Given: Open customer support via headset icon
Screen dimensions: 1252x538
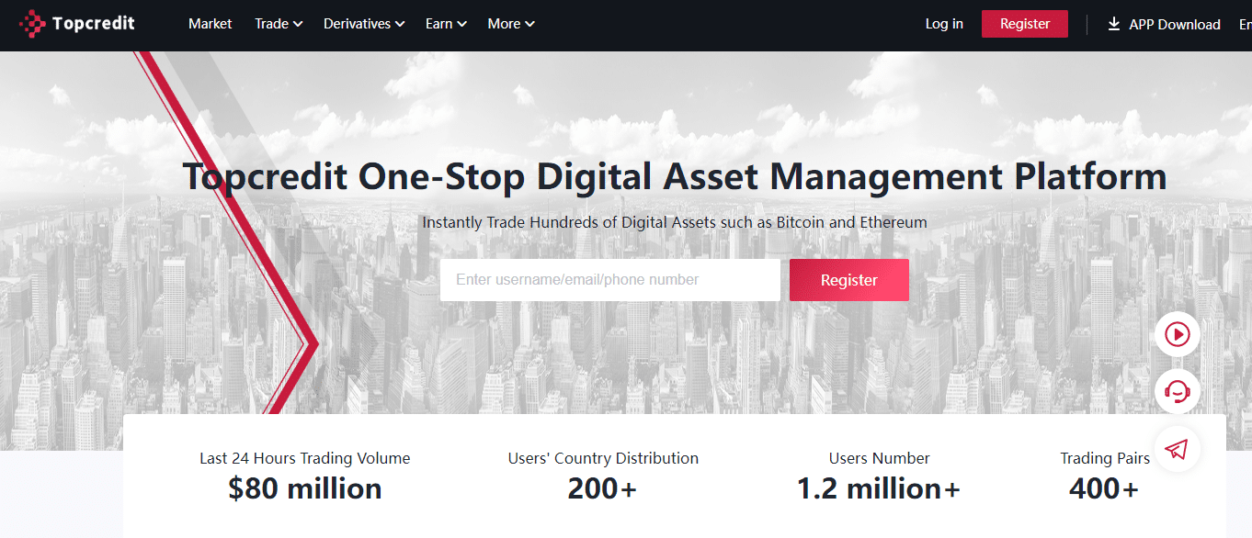Looking at the screenshot, I should point(1177,391).
